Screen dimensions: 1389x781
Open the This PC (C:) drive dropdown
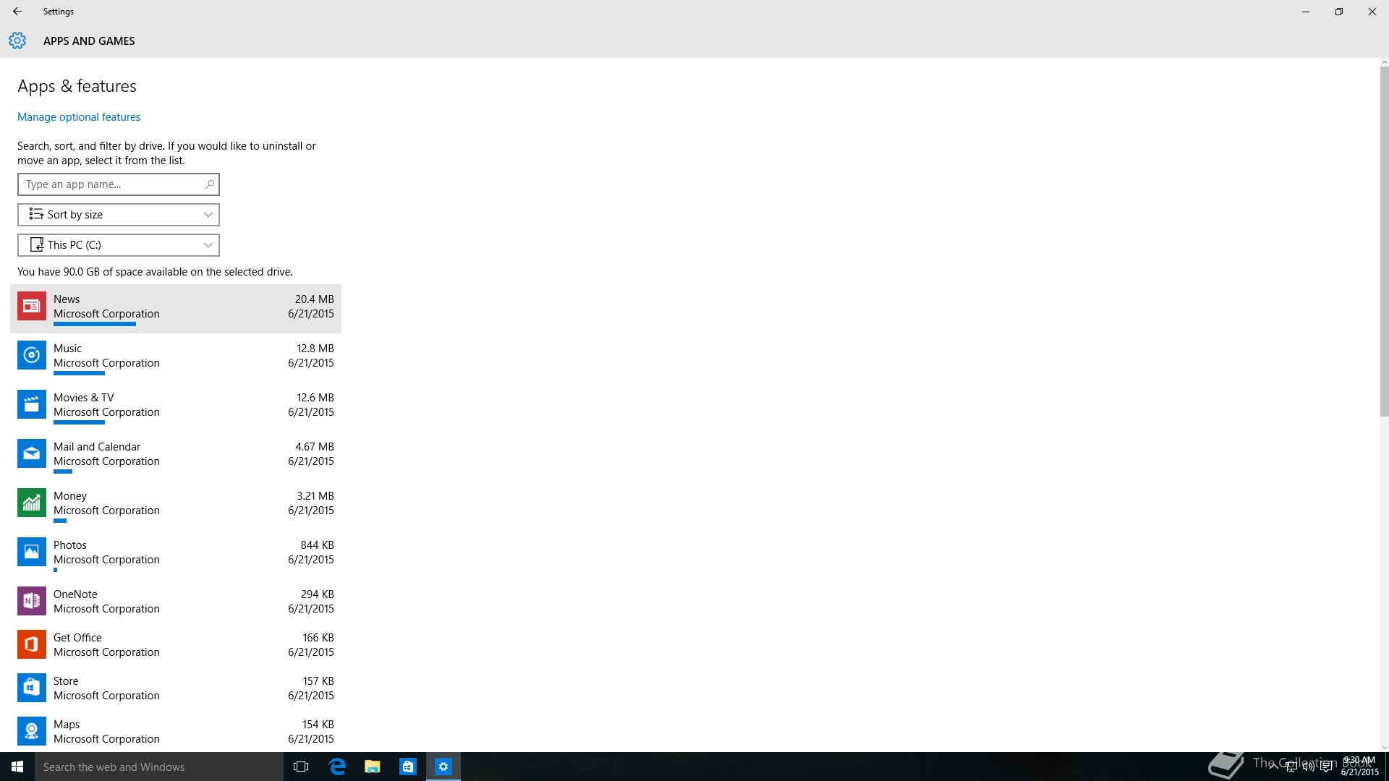(x=119, y=245)
